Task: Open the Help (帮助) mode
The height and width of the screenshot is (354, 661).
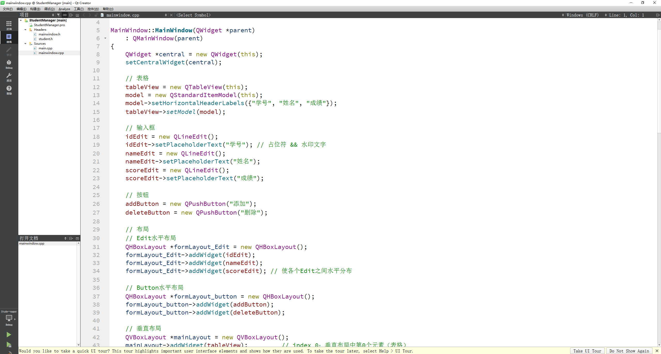Action: [x=9, y=90]
